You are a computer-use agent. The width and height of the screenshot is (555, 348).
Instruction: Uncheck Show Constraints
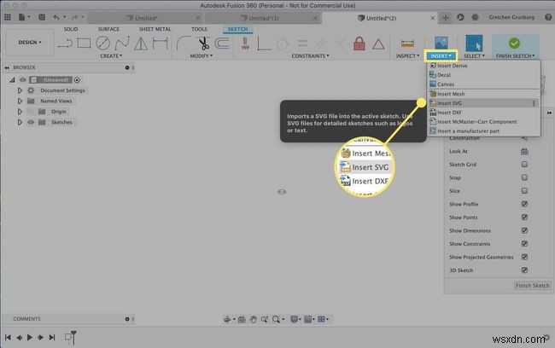524,244
